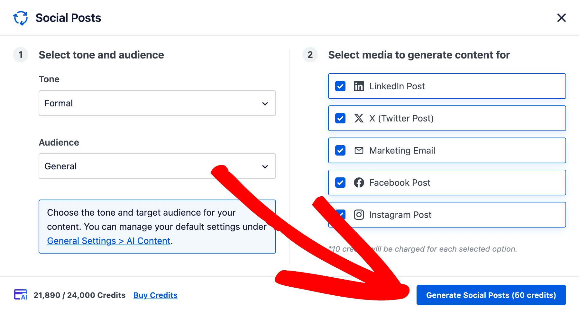
Task: Click the Tone field label
Action: 49,79
